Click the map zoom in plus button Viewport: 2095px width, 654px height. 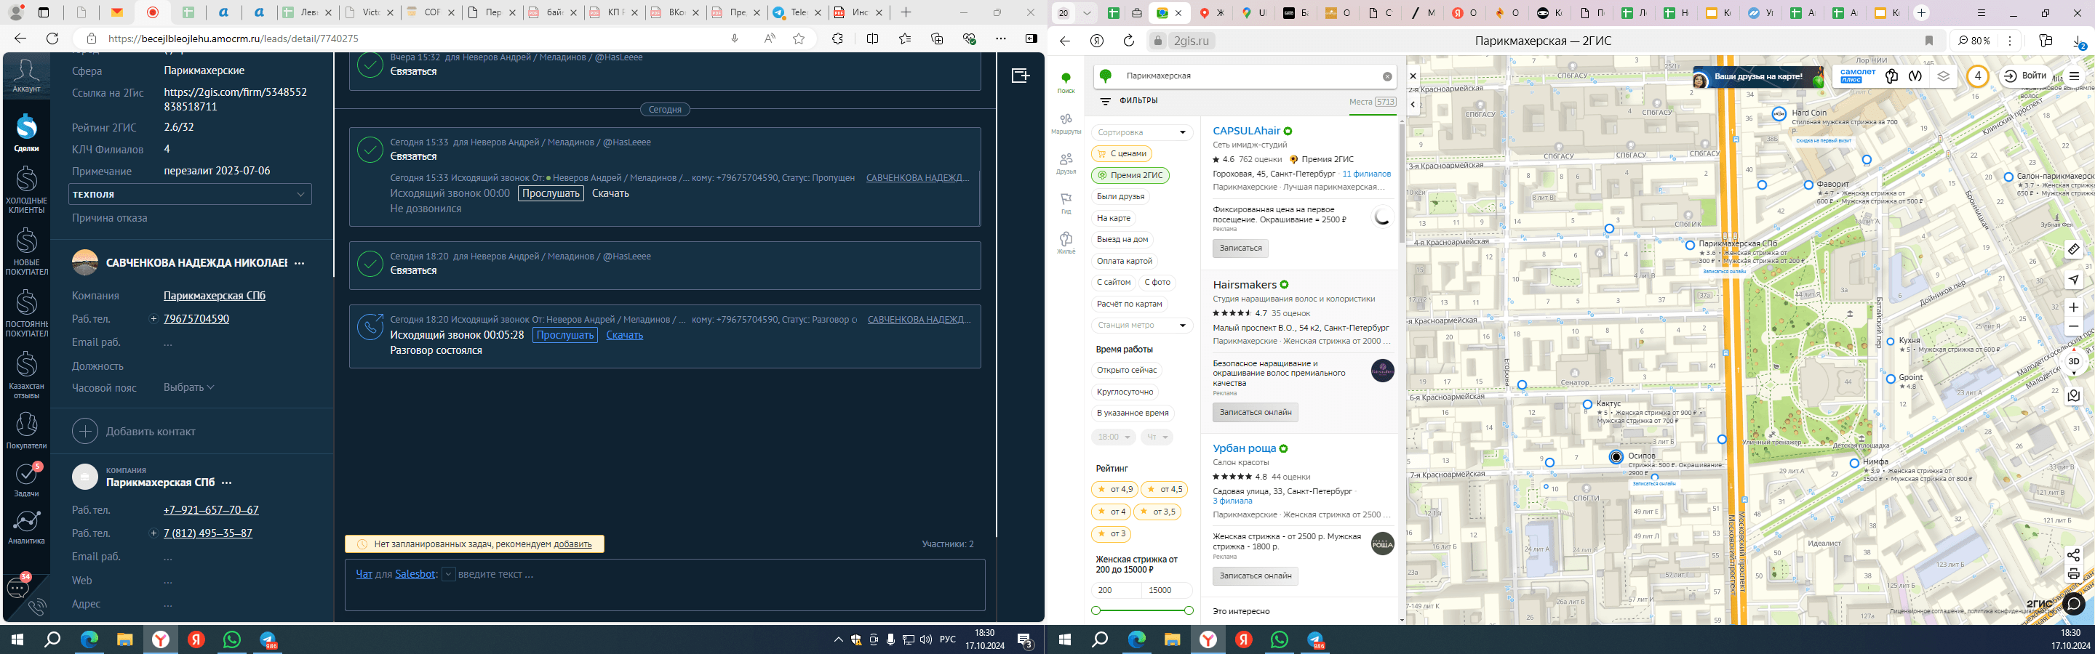(x=2073, y=307)
